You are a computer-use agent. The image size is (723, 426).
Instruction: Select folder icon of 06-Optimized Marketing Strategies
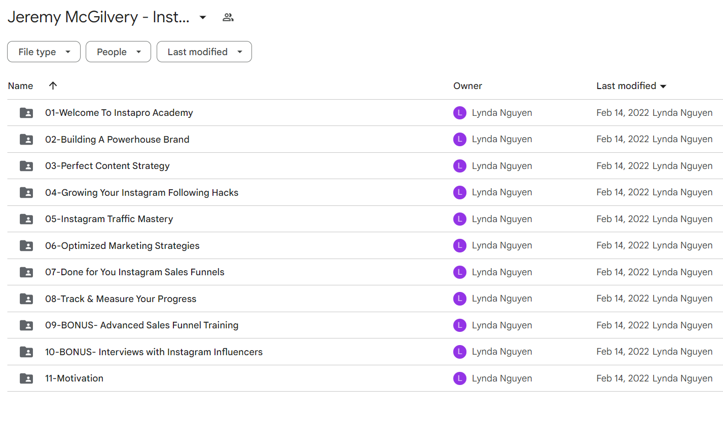pyautogui.click(x=26, y=245)
